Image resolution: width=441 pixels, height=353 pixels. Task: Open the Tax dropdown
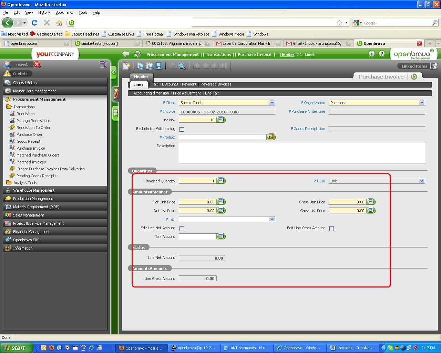[x=272, y=219]
